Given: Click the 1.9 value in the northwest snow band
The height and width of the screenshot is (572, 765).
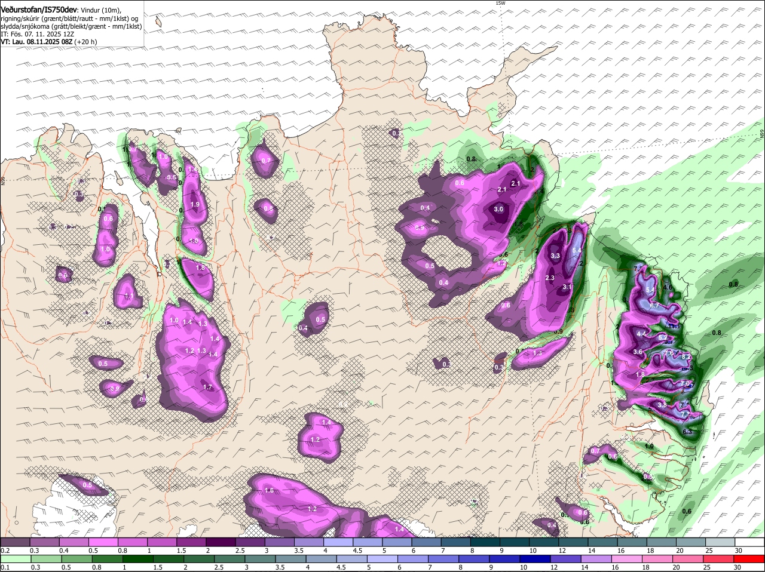Looking at the screenshot, I should click(195, 204).
